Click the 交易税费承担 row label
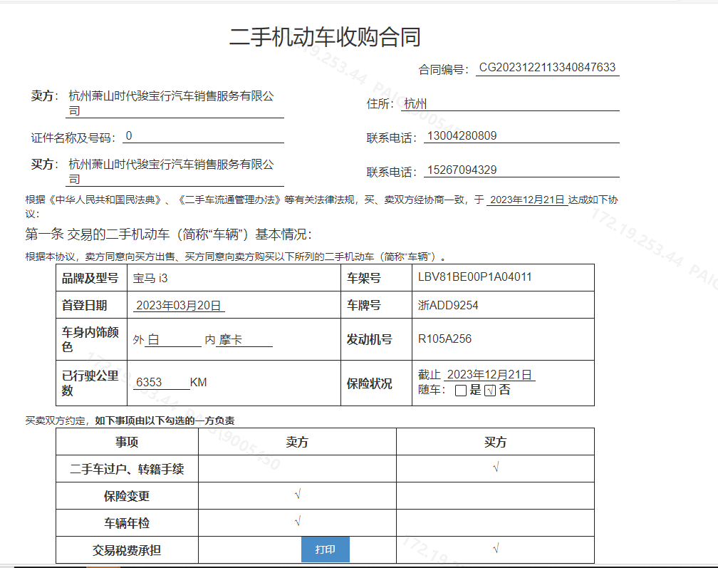 [x=127, y=550]
